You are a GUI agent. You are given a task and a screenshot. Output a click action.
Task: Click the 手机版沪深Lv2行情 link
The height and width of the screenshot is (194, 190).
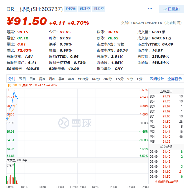[166, 182]
